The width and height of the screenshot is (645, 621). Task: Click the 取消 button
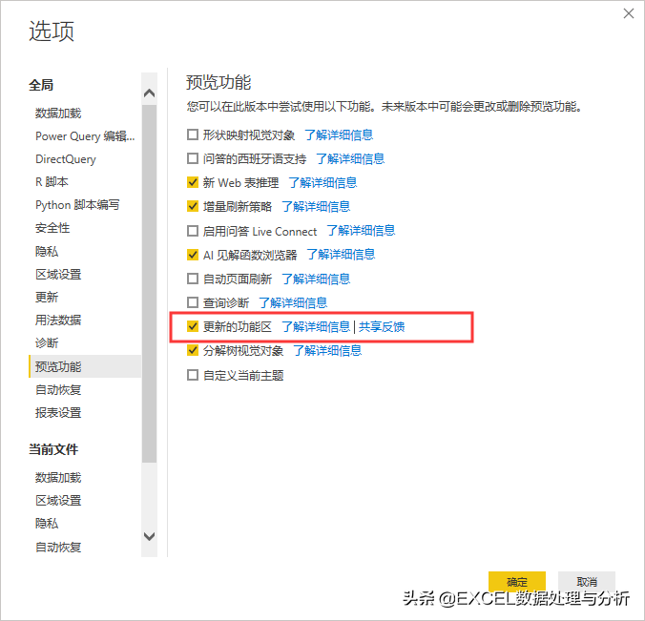(587, 582)
